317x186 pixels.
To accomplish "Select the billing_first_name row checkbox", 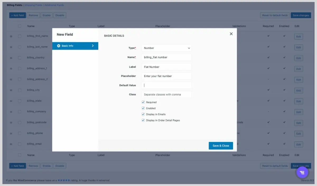I will 20,36.
